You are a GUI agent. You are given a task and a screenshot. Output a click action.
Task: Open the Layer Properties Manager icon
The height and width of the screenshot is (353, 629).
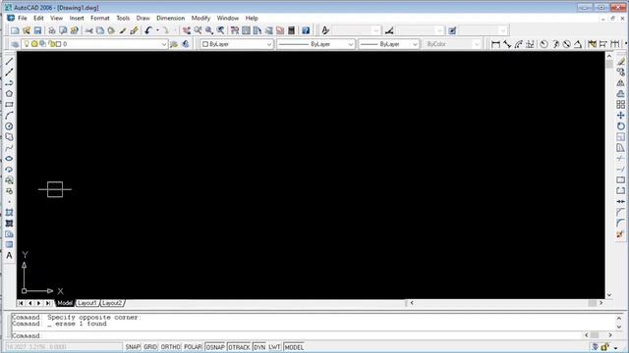tap(15, 44)
